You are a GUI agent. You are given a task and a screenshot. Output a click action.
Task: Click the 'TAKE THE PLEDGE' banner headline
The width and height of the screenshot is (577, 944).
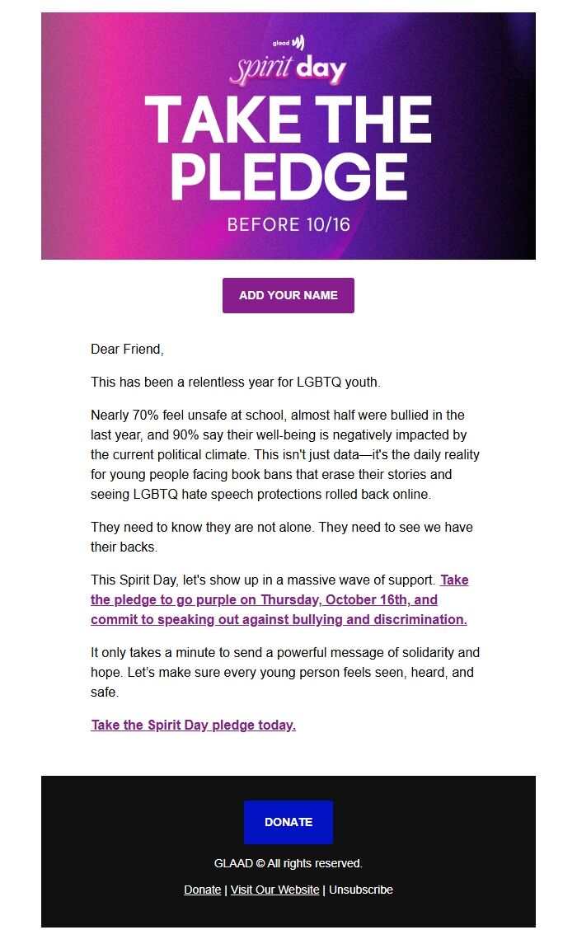pyautogui.click(x=288, y=148)
